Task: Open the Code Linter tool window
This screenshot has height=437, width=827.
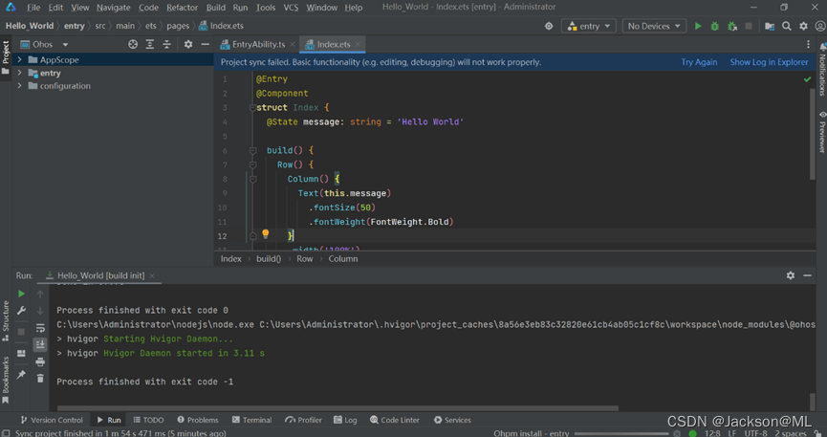Action: pos(395,420)
